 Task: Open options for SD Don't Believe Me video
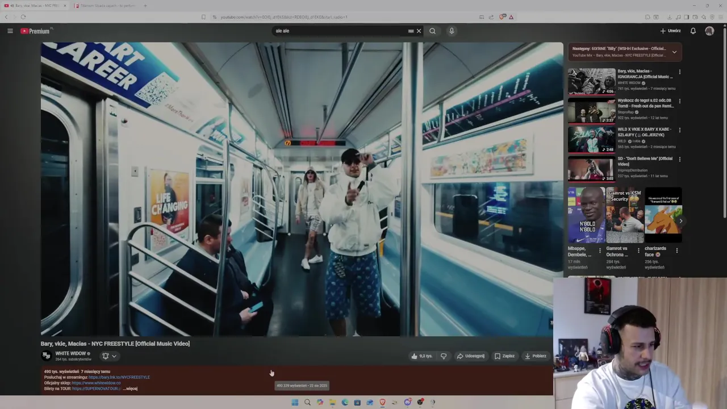click(x=679, y=160)
